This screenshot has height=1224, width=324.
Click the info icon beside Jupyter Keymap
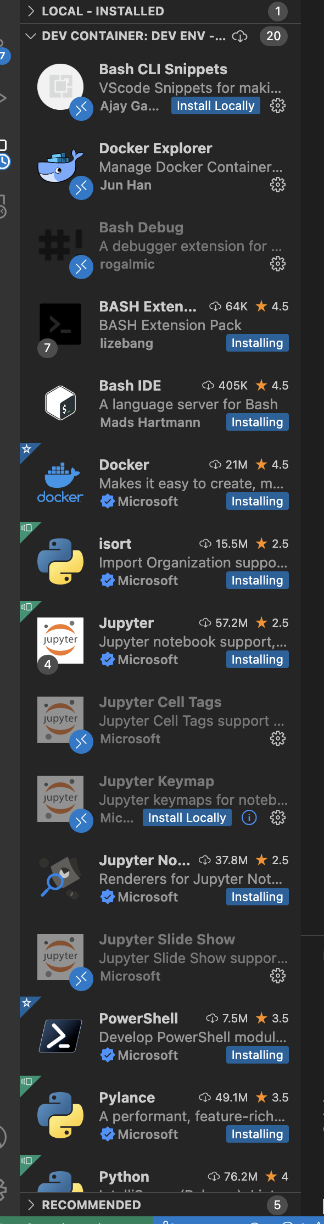click(x=249, y=817)
